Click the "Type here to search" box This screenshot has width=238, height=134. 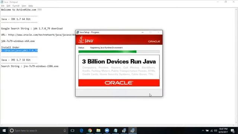(x=39, y=131)
